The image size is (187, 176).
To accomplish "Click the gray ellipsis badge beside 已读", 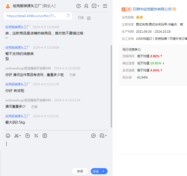I will click(89, 18).
